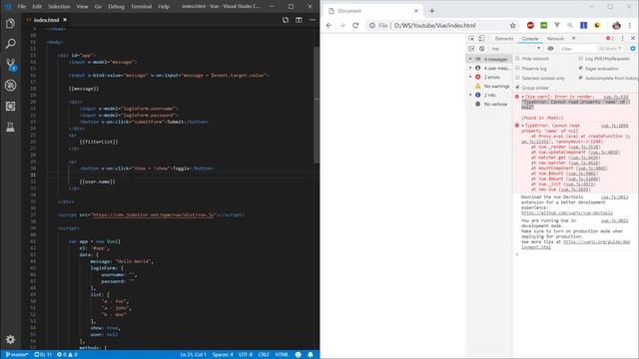
Task: Activate the DevTools inspect element picker
Action: pyautogui.click(x=471, y=38)
